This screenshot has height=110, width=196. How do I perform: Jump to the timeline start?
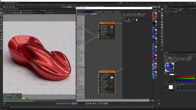[x=57, y=103]
